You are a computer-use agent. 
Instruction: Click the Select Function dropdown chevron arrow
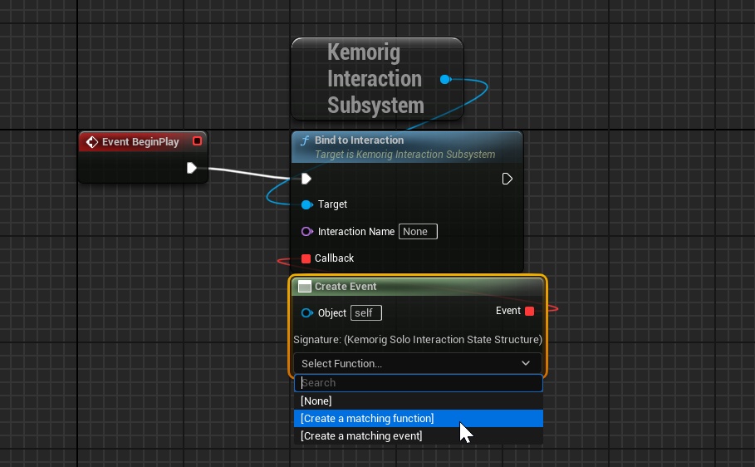pos(526,363)
